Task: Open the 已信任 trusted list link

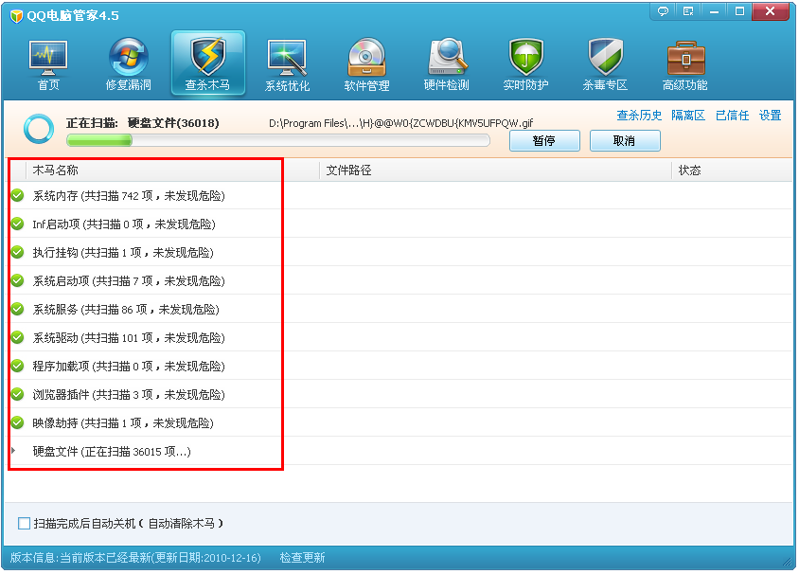Action: click(732, 116)
